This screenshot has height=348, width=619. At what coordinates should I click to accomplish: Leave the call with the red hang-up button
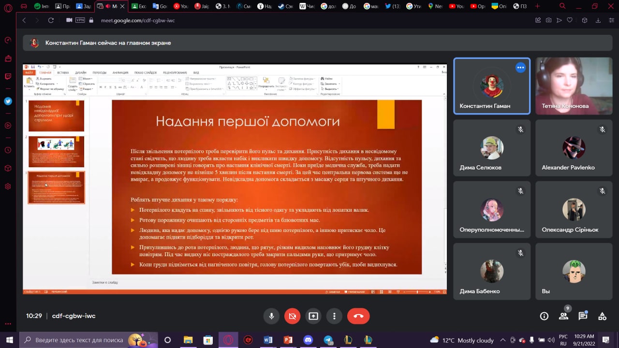click(358, 316)
